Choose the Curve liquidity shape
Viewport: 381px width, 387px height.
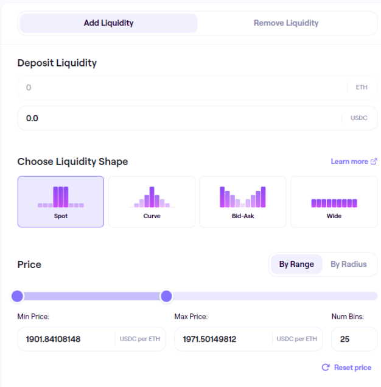(x=152, y=202)
